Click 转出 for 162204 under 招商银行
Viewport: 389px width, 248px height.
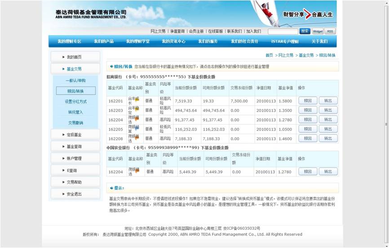tap(328, 120)
